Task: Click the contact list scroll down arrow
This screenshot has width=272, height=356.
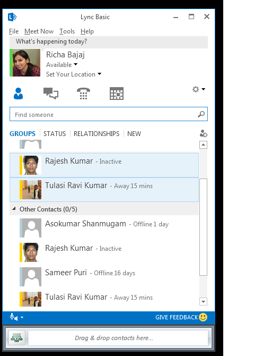Action: point(203,301)
